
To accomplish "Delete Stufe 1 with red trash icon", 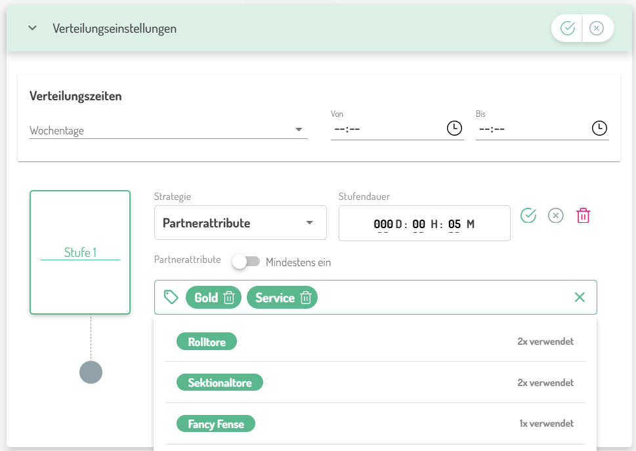I will 583,215.
